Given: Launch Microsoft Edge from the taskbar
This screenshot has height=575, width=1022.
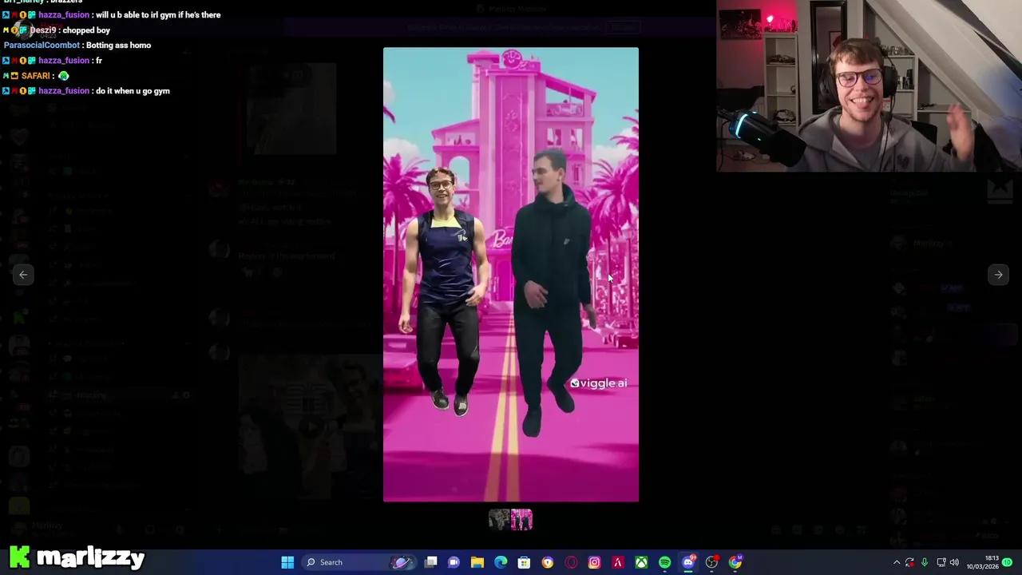Looking at the screenshot, I should [501, 562].
